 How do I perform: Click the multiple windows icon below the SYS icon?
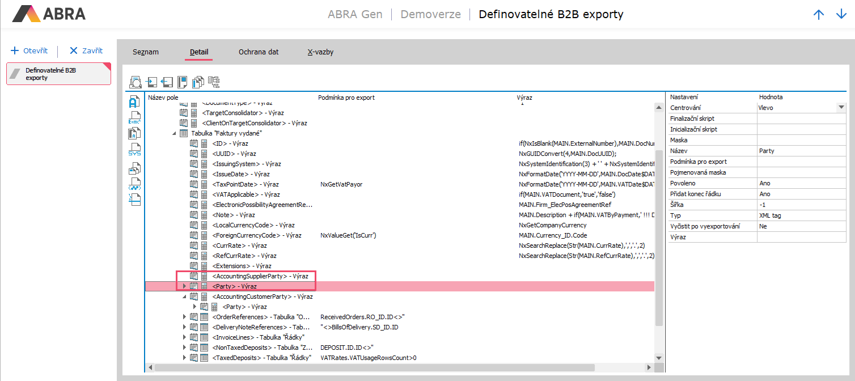(134, 168)
